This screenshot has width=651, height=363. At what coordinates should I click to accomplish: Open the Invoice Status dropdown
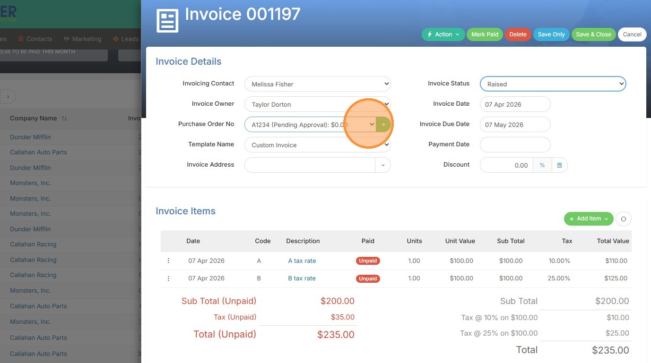(x=553, y=84)
